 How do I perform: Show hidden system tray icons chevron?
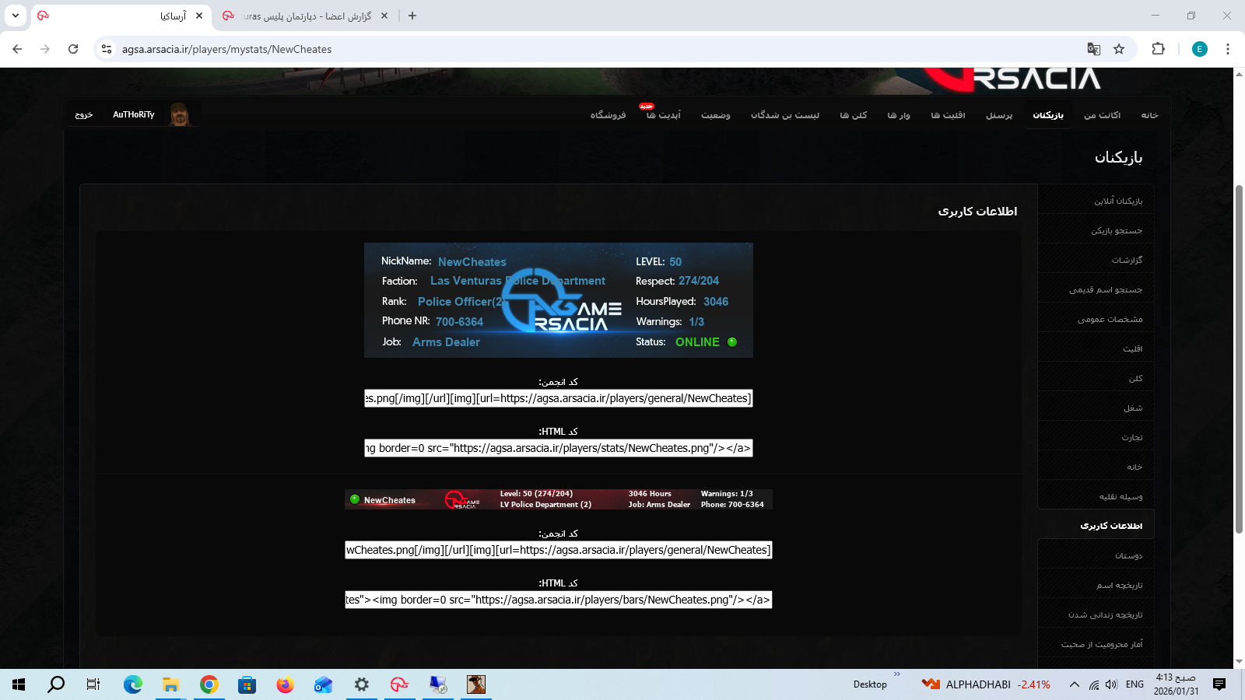coord(1074,684)
